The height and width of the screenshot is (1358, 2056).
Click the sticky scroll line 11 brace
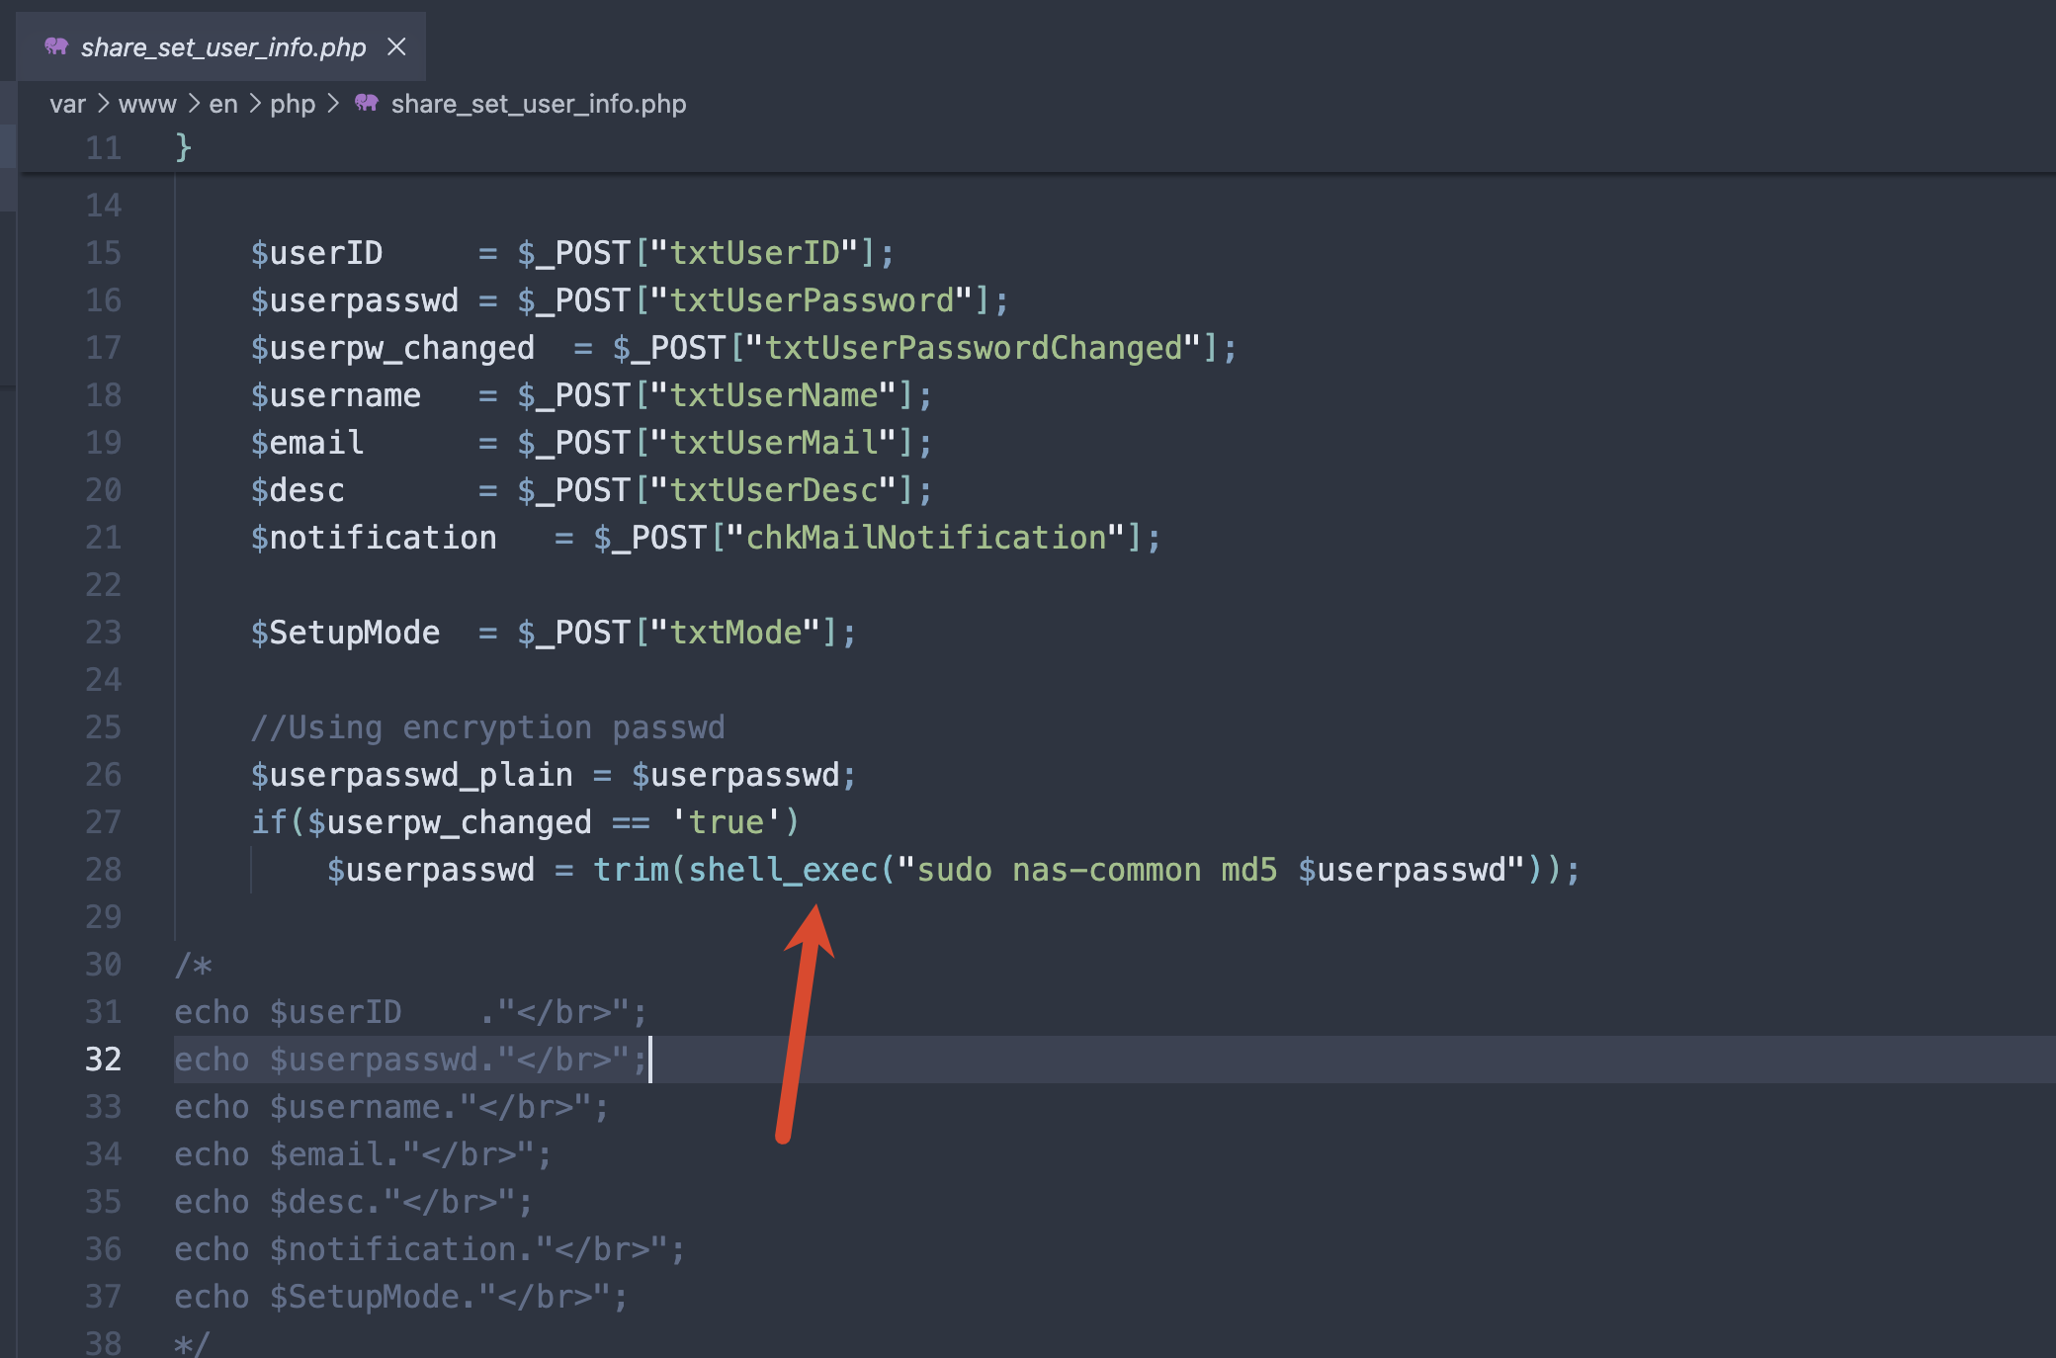[183, 147]
